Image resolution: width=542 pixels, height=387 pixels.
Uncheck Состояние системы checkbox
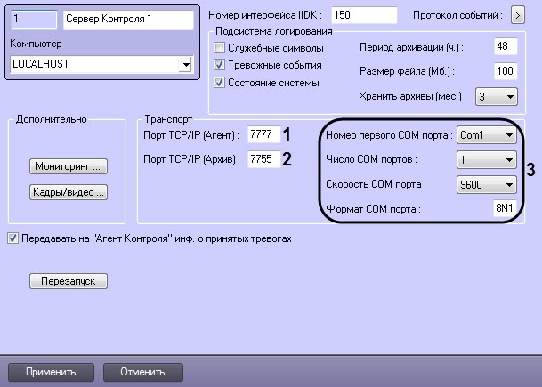(x=221, y=83)
